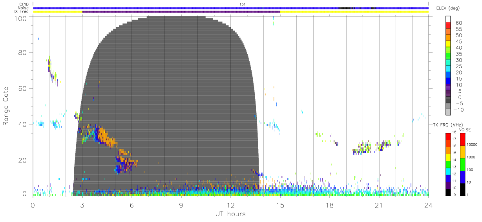Click the '40' tick on the Range Gate axis
Screen dimensions: 482x222
coord(23,124)
